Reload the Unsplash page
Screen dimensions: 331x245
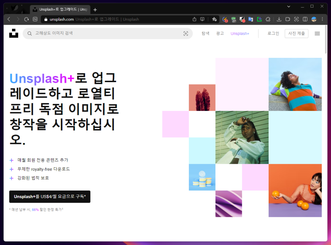click(x=26, y=19)
